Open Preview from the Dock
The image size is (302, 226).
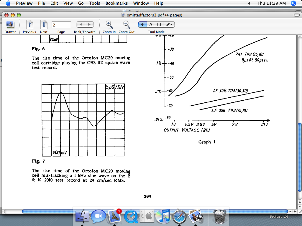pos(196,217)
